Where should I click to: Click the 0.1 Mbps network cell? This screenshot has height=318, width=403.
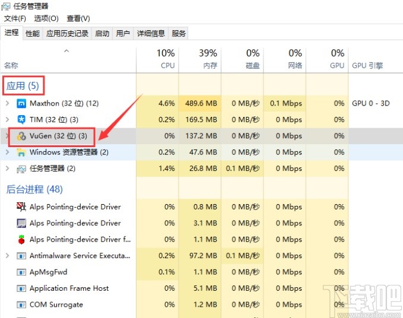285,103
